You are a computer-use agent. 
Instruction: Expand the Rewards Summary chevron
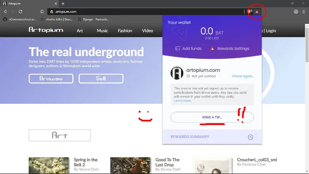[x=250, y=137]
